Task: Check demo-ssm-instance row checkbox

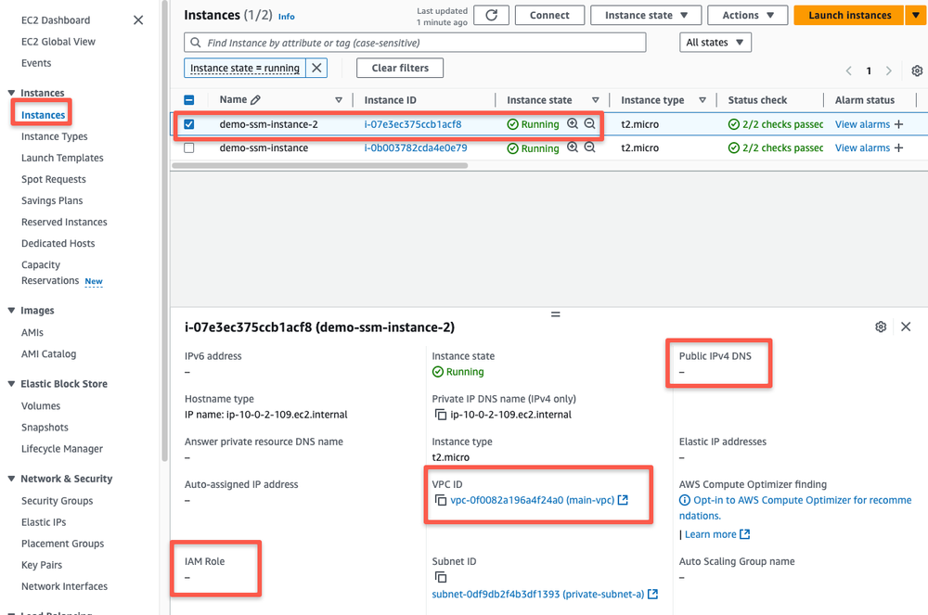Action: coord(188,147)
